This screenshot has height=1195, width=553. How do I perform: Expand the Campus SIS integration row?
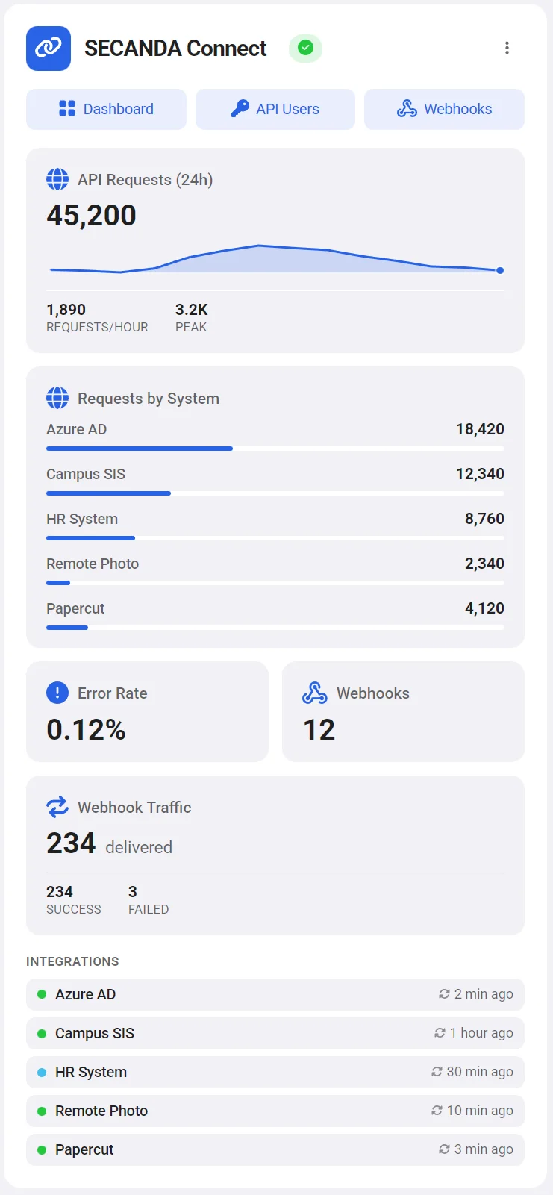[x=275, y=1032]
